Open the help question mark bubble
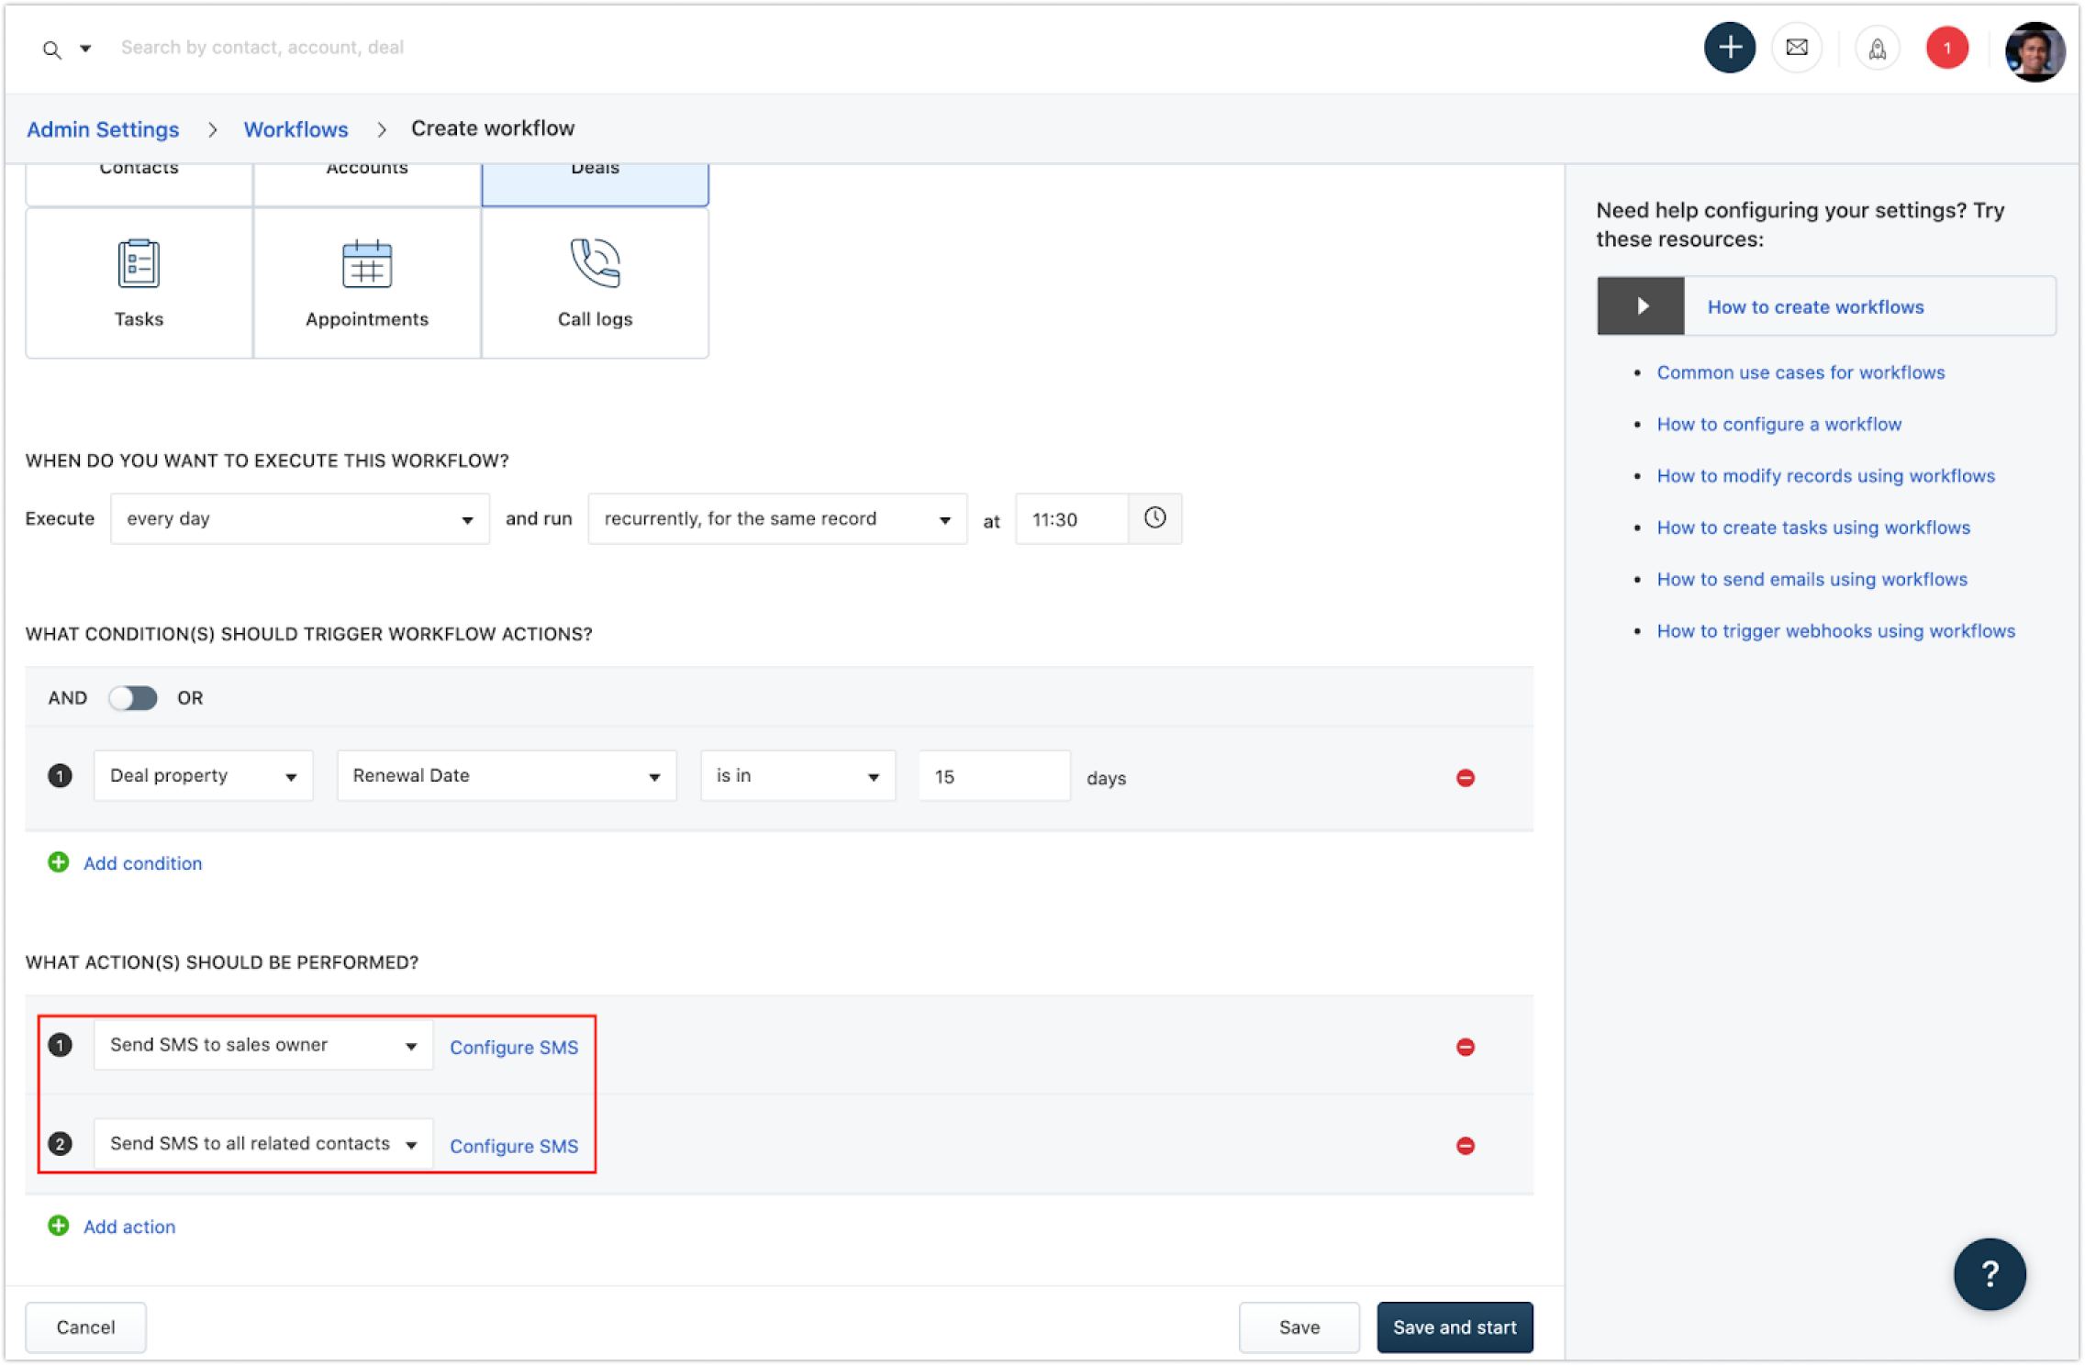The image size is (2085, 1366). [1989, 1273]
